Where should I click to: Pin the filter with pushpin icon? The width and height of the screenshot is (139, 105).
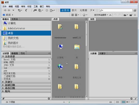(3, 99)
